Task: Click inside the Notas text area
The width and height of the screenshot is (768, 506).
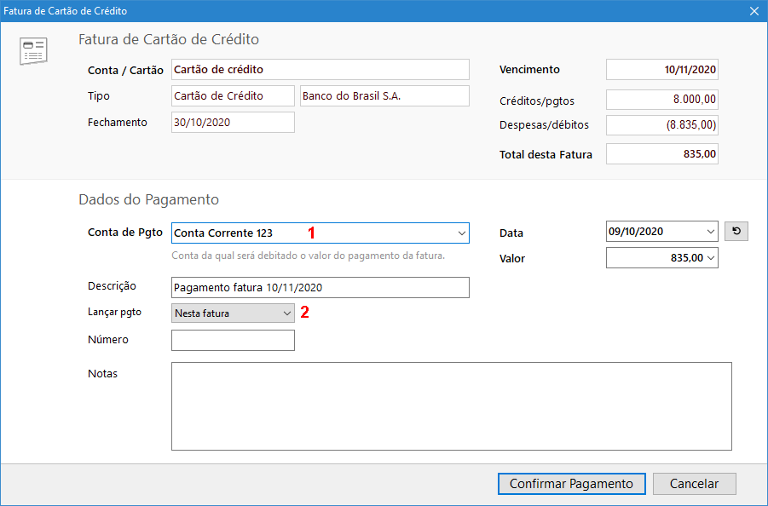Action: click(x=451, y=405)
